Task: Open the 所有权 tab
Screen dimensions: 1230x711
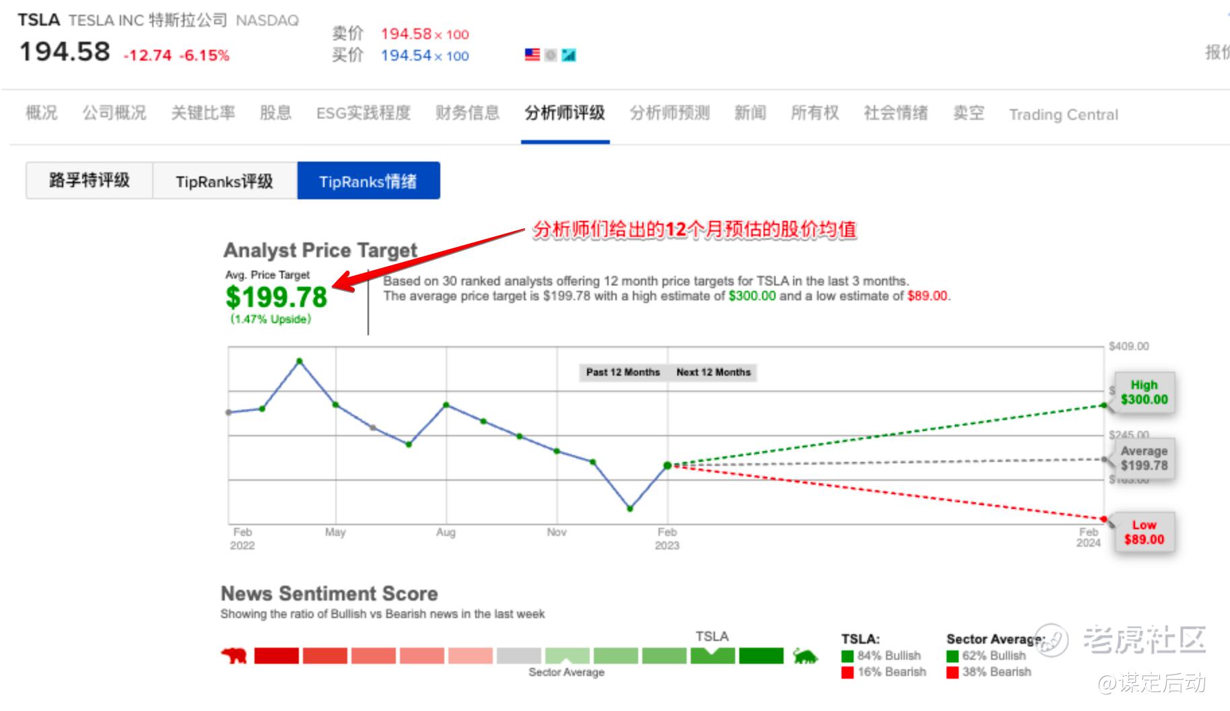Action: coord(815,112)
